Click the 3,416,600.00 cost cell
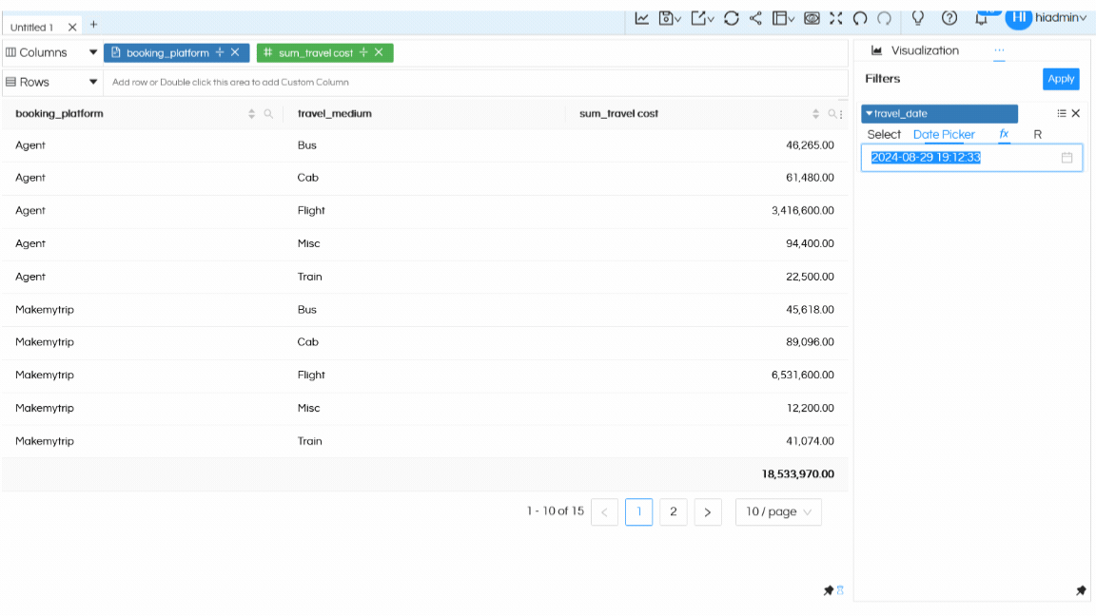 [802, 210]
